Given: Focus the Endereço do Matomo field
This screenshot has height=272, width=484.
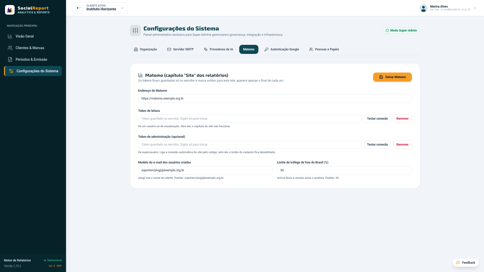Looking at the screenshot, I should [275, 98].
